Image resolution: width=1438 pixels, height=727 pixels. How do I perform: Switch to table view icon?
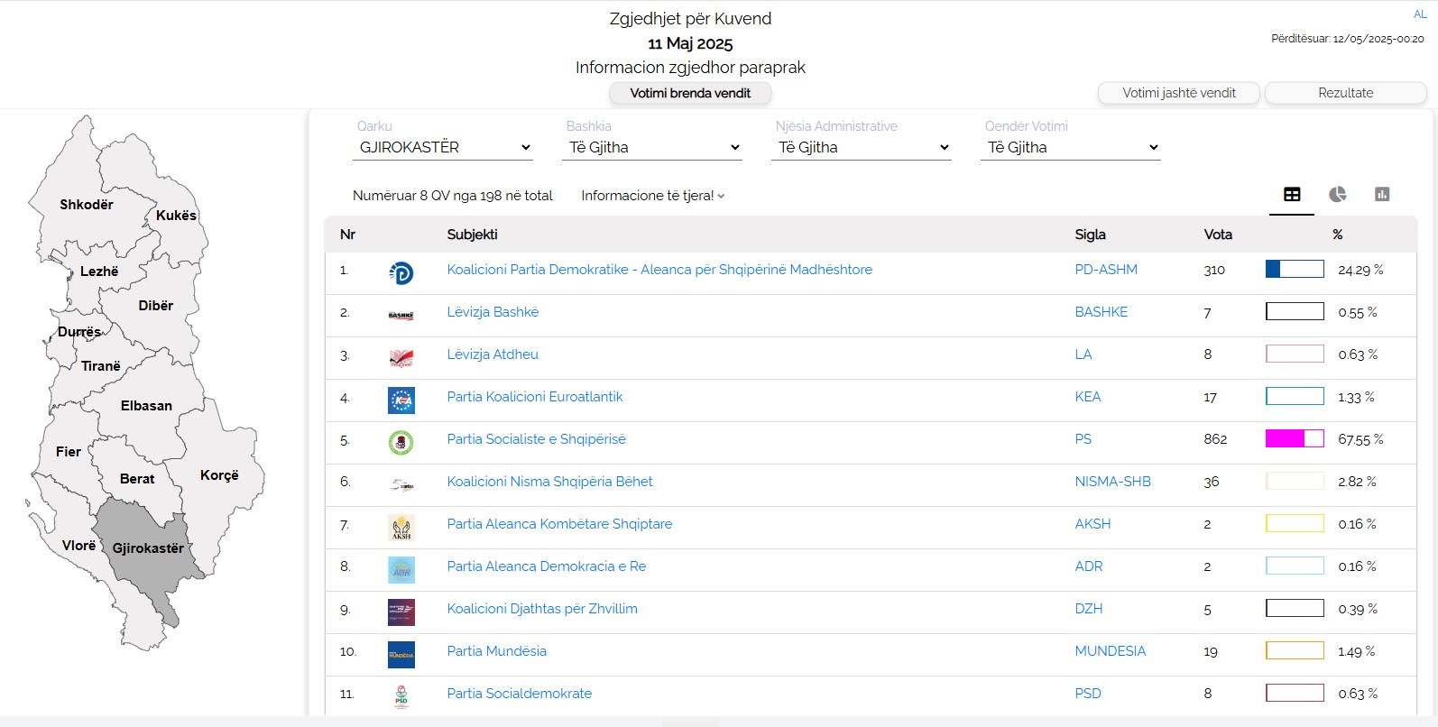pyautogui.click(x=1292, y=195)
